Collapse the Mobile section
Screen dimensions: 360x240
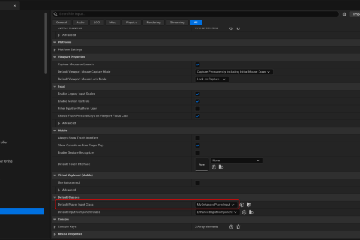point(55,131)
